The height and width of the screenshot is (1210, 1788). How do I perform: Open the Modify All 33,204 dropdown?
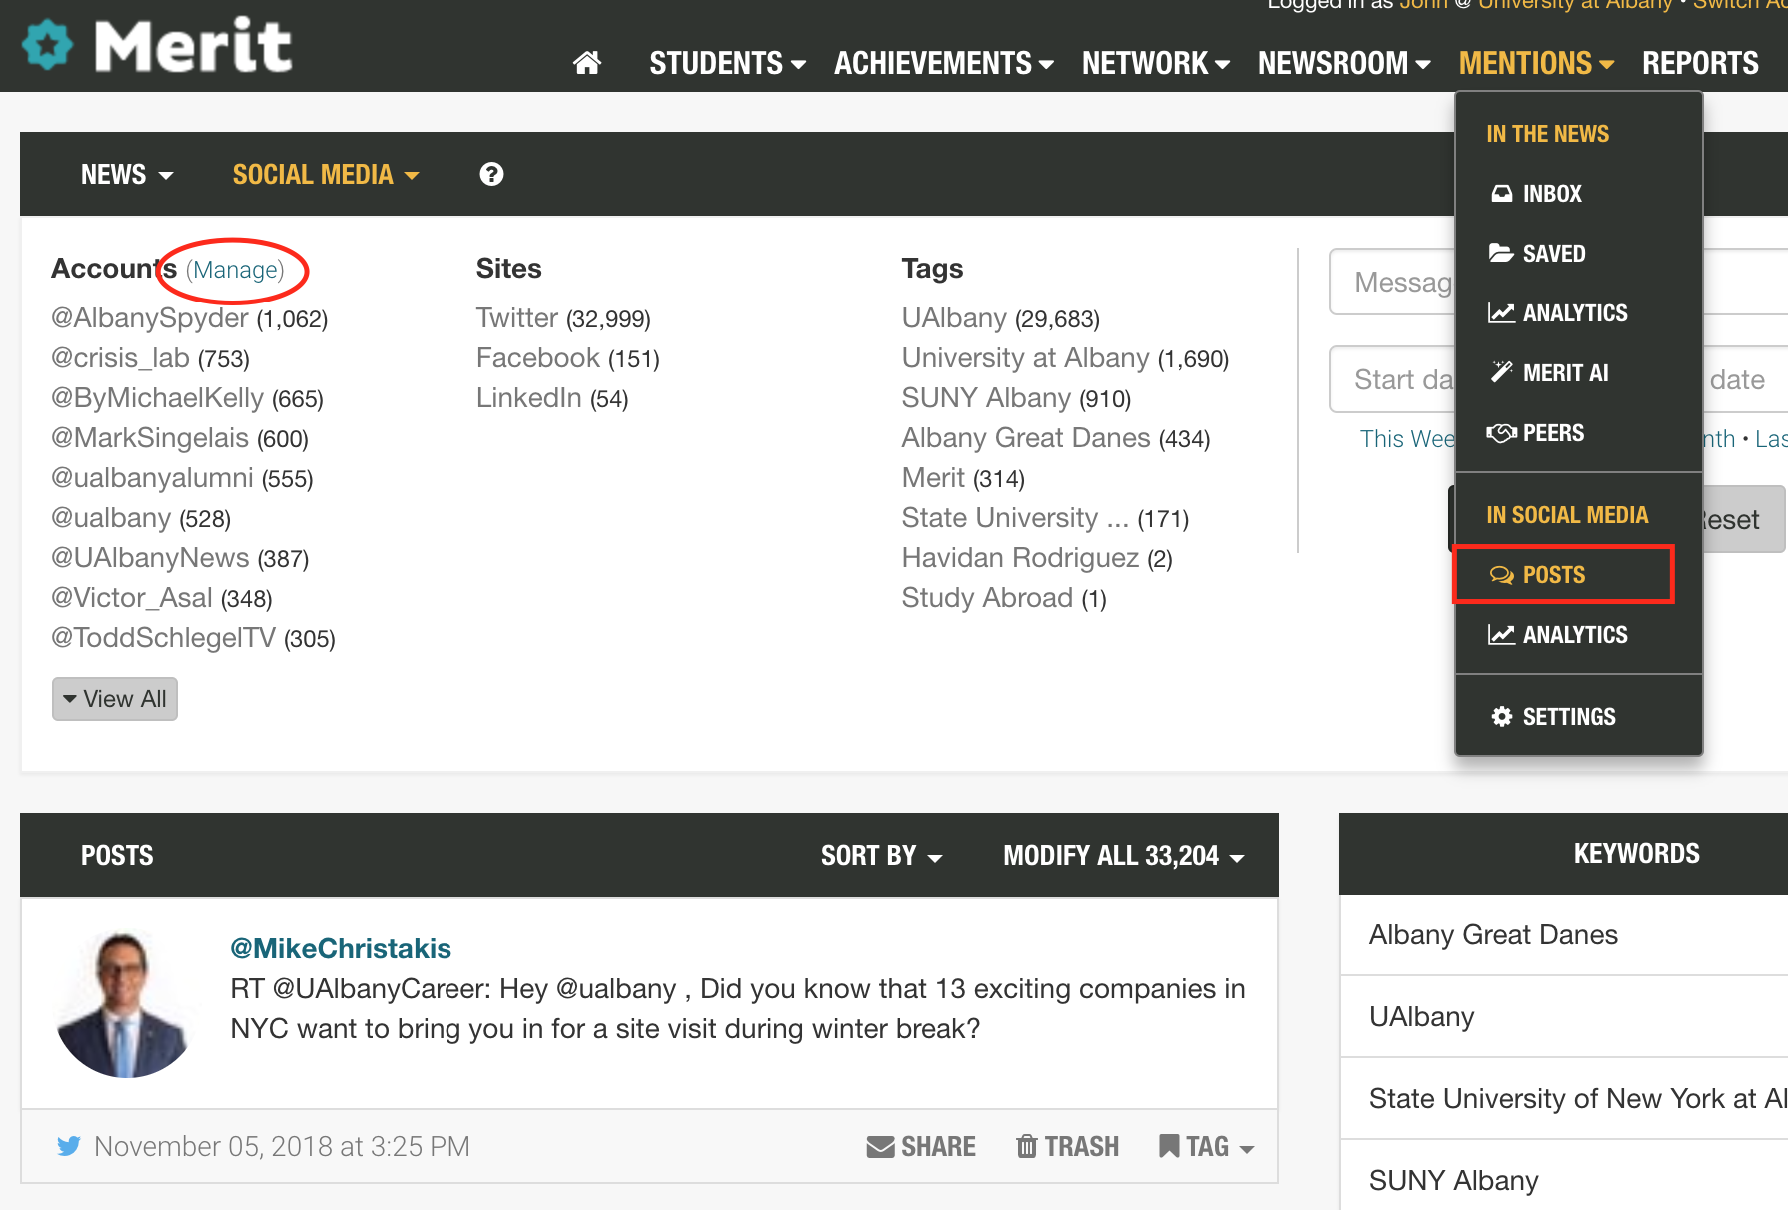pyautogui.click(x=1123, y=855)
